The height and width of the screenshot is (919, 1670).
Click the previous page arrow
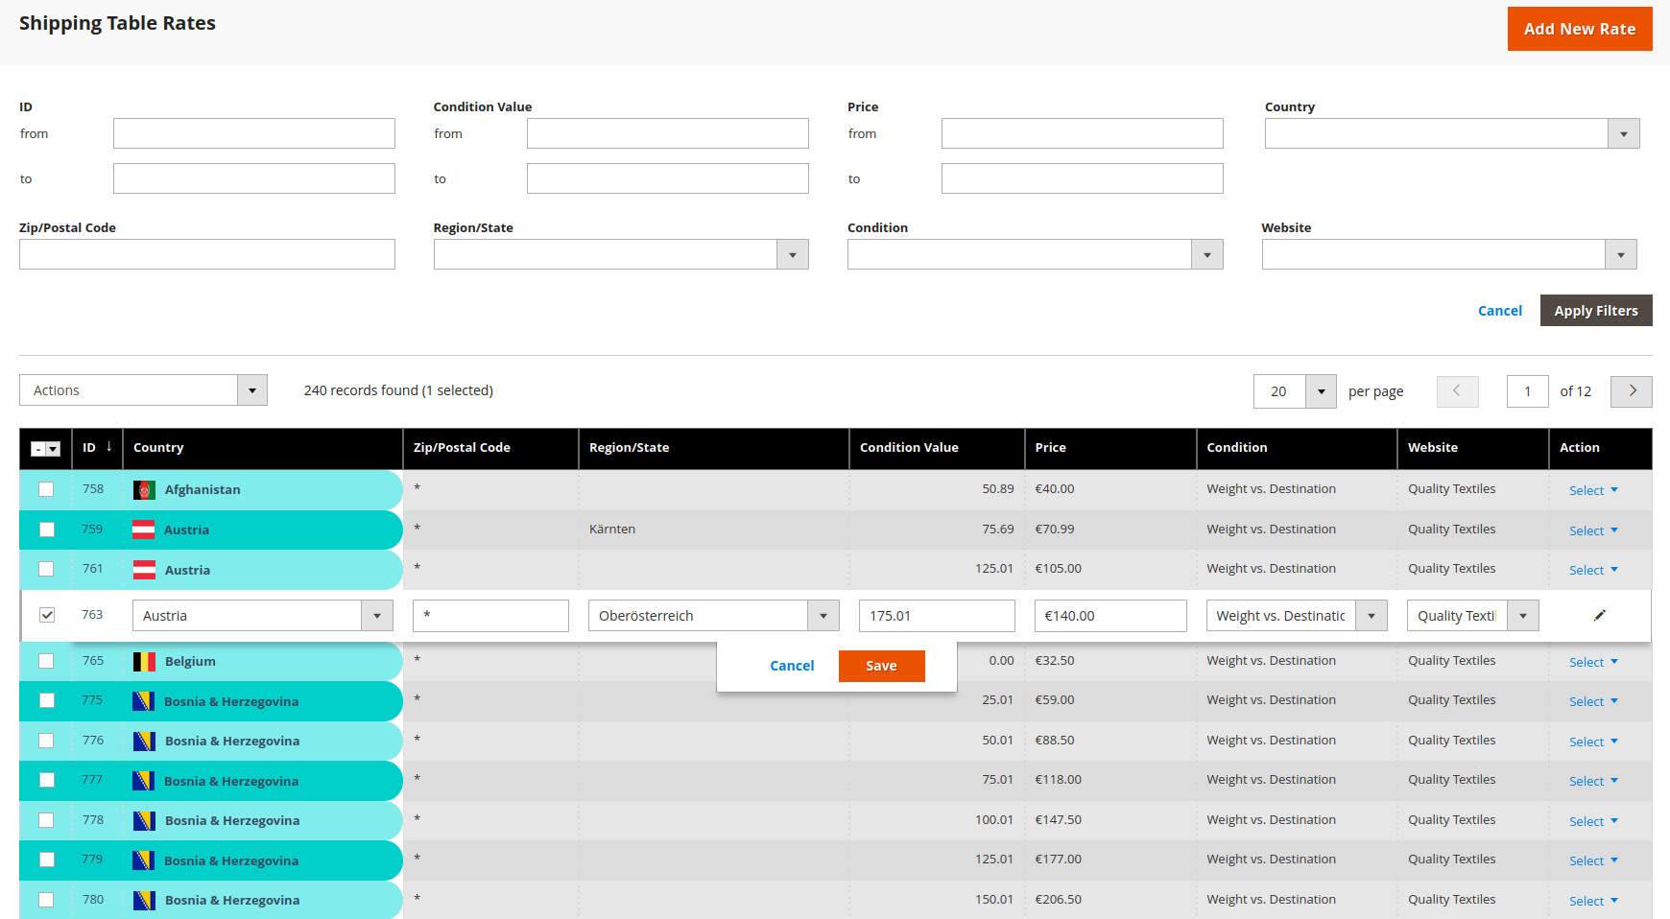point(1457,391)
